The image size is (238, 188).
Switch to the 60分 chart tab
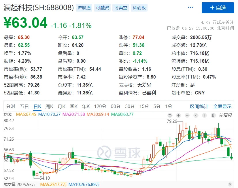(x=115, y=106)
